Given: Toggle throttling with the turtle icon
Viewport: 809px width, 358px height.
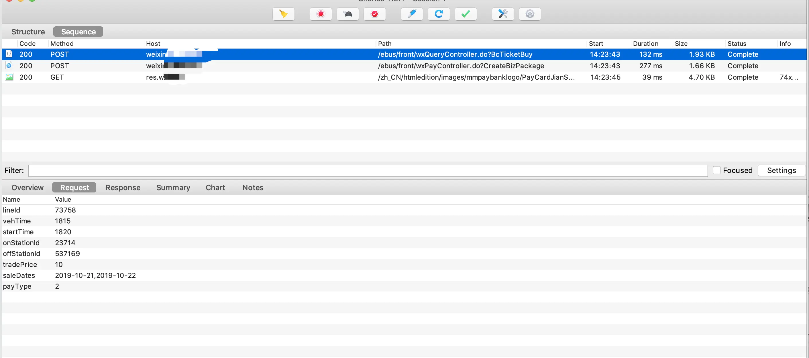Looking at the screenshot, I should [x=348, y=14].
